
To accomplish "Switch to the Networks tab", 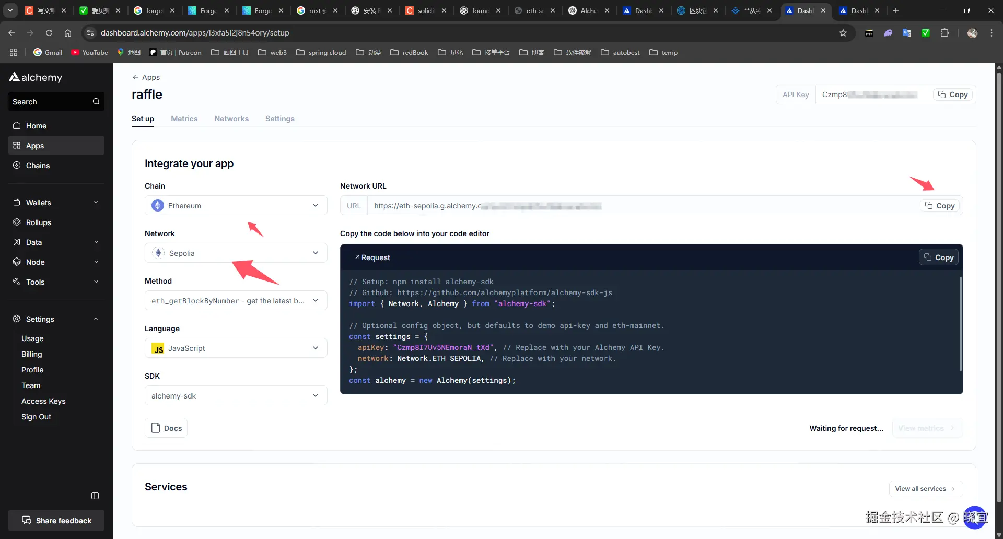I will 231,119.
